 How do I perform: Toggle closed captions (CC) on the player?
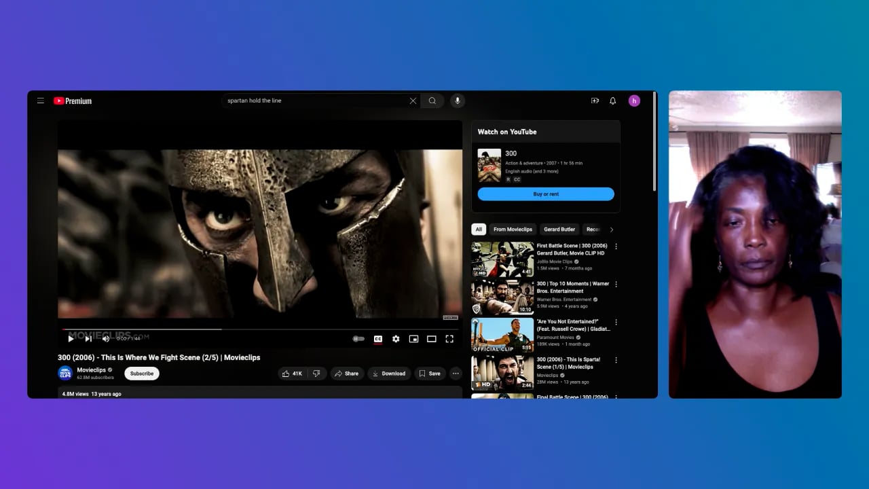point(378,339)
